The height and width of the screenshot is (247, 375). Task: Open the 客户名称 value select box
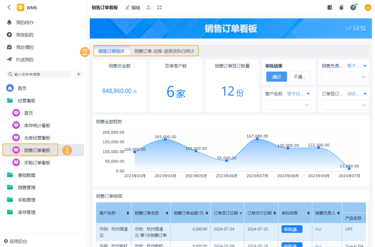pyautogui.click(x=289, y=105)
